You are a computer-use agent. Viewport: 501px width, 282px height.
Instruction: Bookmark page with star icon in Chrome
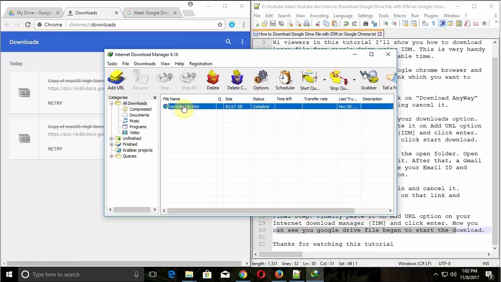tap(220, 25)
